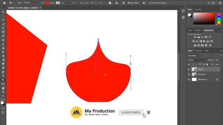Open Path Arrangement options

coord(123,3)
